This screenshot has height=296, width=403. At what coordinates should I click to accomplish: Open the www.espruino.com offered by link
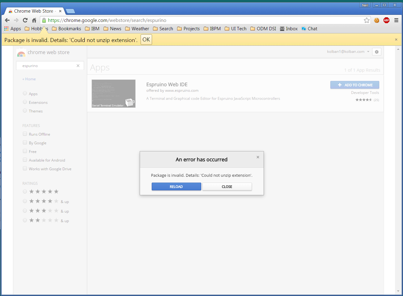coord(182,91)
